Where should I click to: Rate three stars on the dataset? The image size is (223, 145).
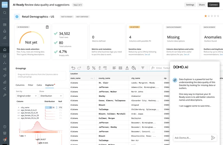pos(212,16)
